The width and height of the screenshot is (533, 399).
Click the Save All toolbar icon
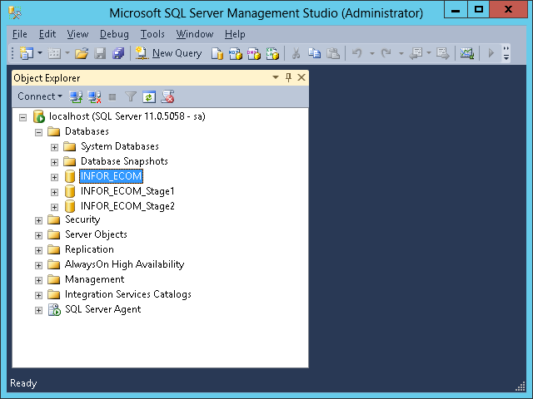click(117, 53)
